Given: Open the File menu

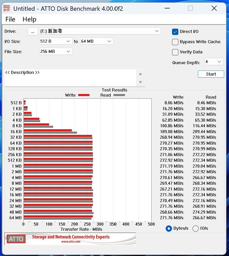Looking at the screenshot, I should pyautogui.click(x=10, y=19).
